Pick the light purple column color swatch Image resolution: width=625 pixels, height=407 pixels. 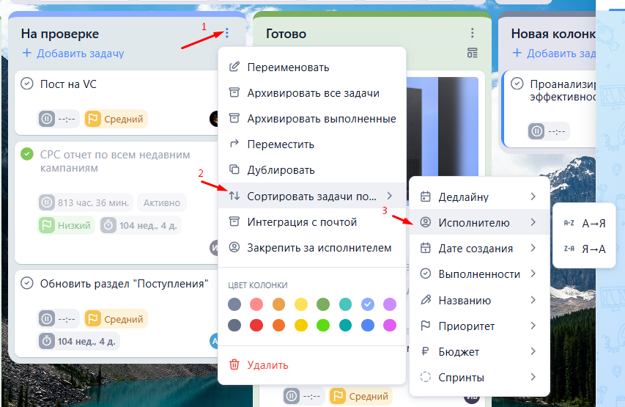pos(389,304)
